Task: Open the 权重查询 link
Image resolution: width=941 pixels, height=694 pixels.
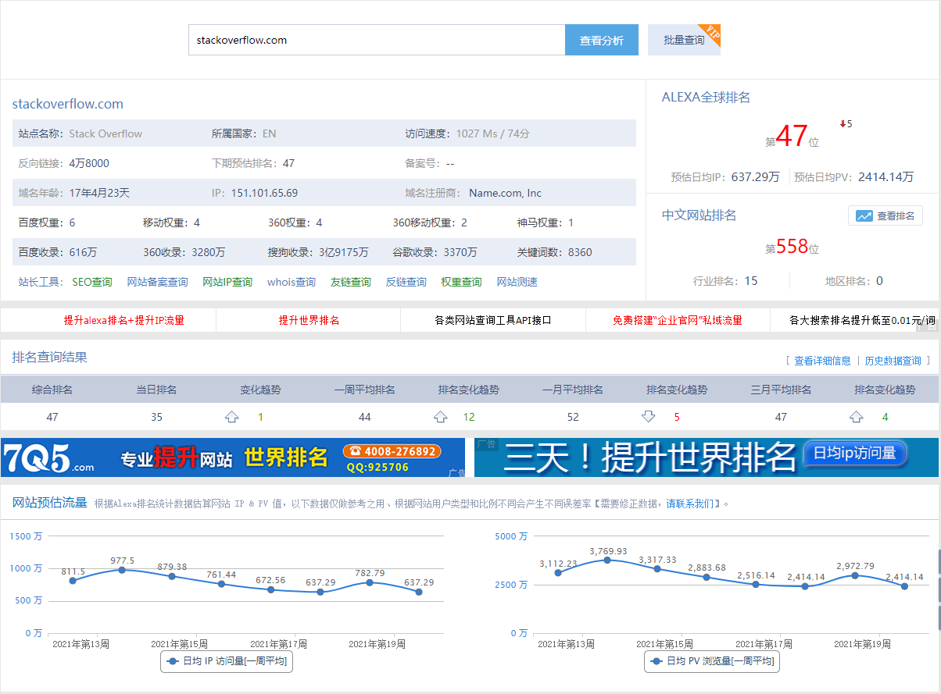Action: click(461, 282)
